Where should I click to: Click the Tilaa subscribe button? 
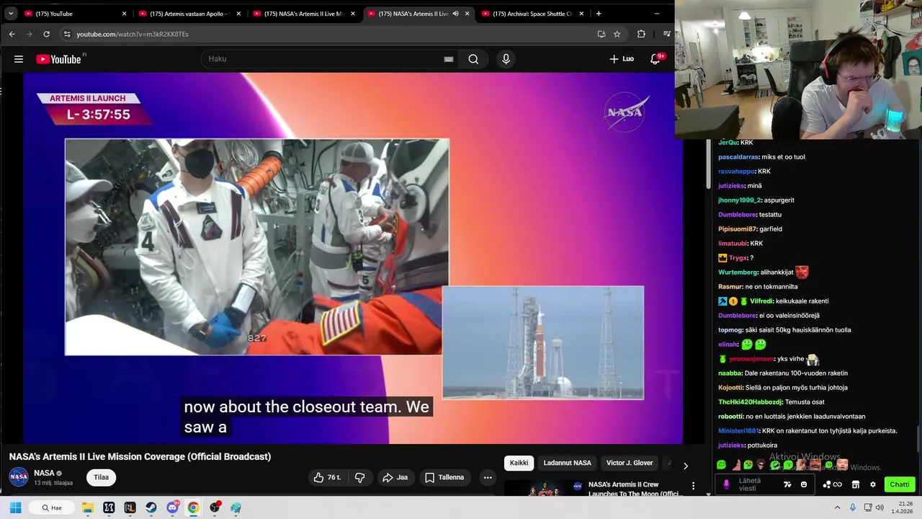102,477
